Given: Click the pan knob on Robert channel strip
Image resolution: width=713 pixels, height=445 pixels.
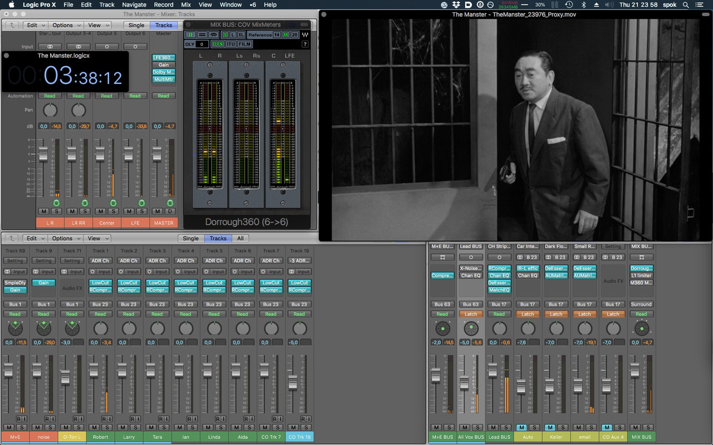Looking at the screenshot, I should pos(101,328).
